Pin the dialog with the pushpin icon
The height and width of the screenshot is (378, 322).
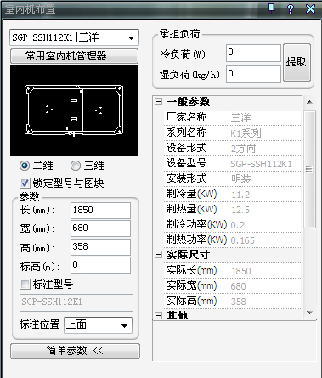coord(272,8)
